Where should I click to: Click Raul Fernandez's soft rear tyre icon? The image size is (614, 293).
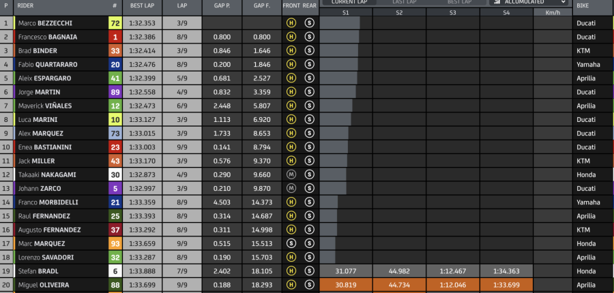pos(309,216)
